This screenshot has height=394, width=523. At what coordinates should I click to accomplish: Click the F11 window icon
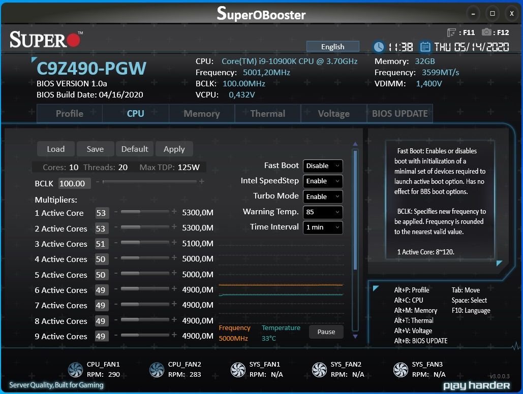coord(451,32)
